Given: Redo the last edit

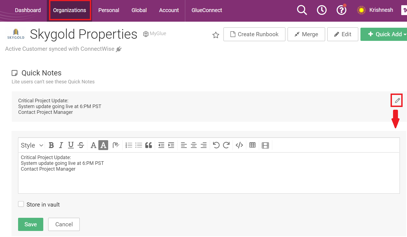Looking at the screenshot, I should point(226,145).
